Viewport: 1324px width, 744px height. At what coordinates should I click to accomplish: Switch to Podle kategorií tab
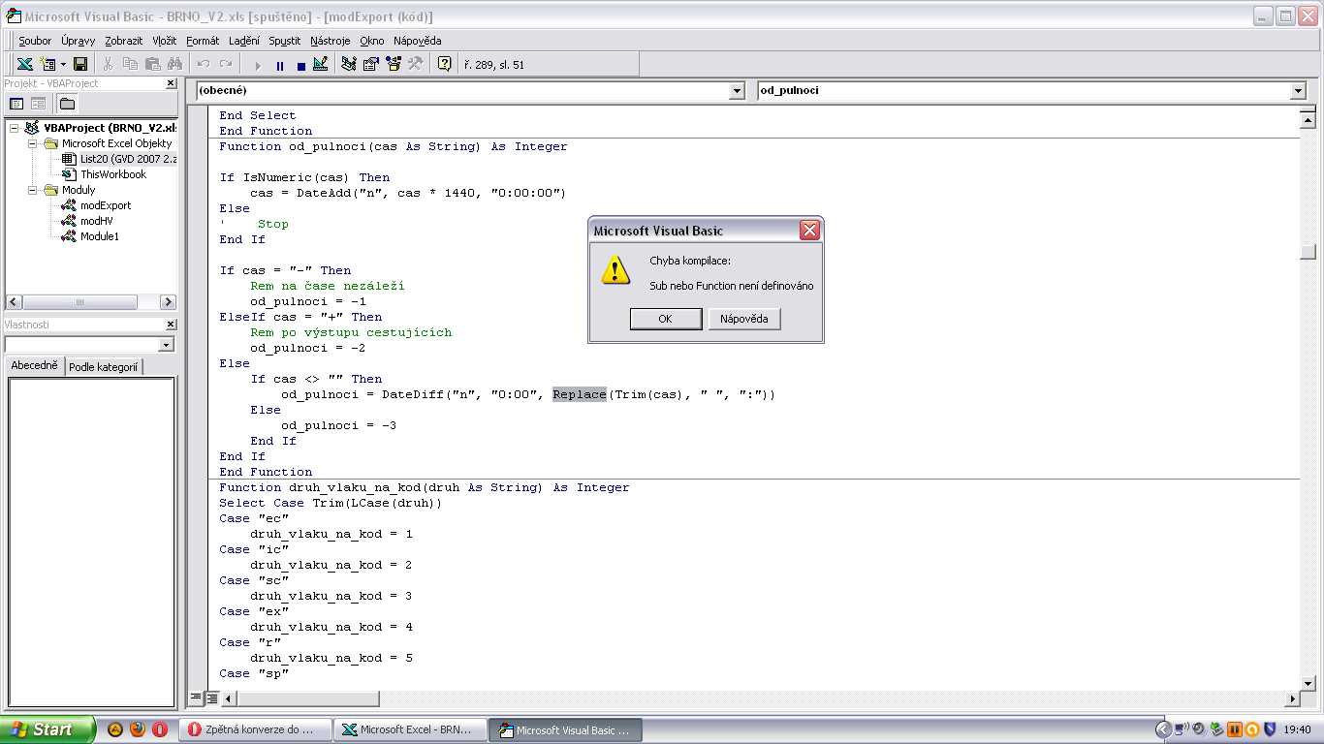[x=104, y=367]
